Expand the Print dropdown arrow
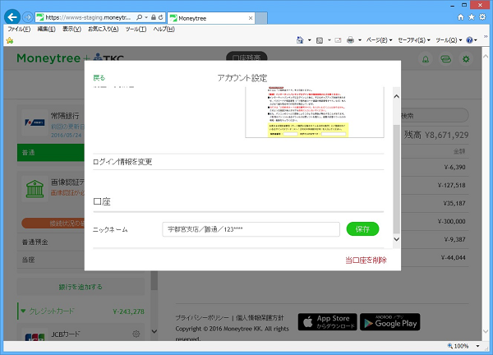 [360, 40]
